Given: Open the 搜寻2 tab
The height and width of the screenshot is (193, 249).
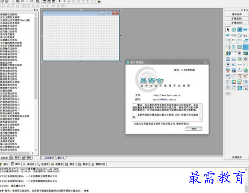Looking at the screenshot, I should [x=84, y=164].
